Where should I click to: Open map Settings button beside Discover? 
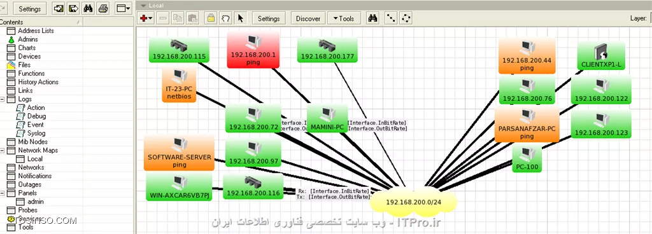[269, 18]
